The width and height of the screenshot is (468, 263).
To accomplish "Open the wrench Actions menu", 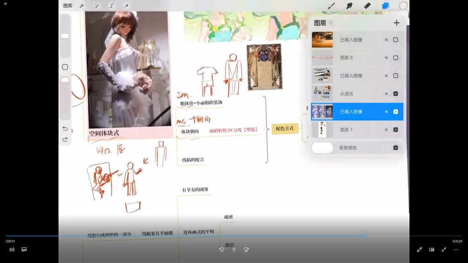I will [82, 5].
